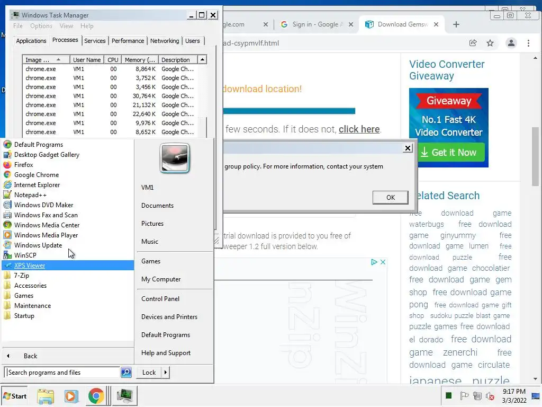Switch to the Networking tab
542x407 pixels.
[x=165, y=41]
